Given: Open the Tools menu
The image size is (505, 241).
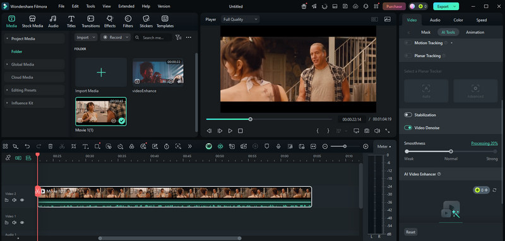Looking at the screenshot, I should [x=90, y=6].
